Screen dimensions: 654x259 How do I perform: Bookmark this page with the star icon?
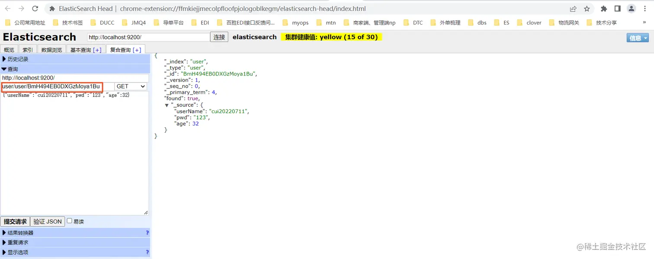tap(587, 9)
